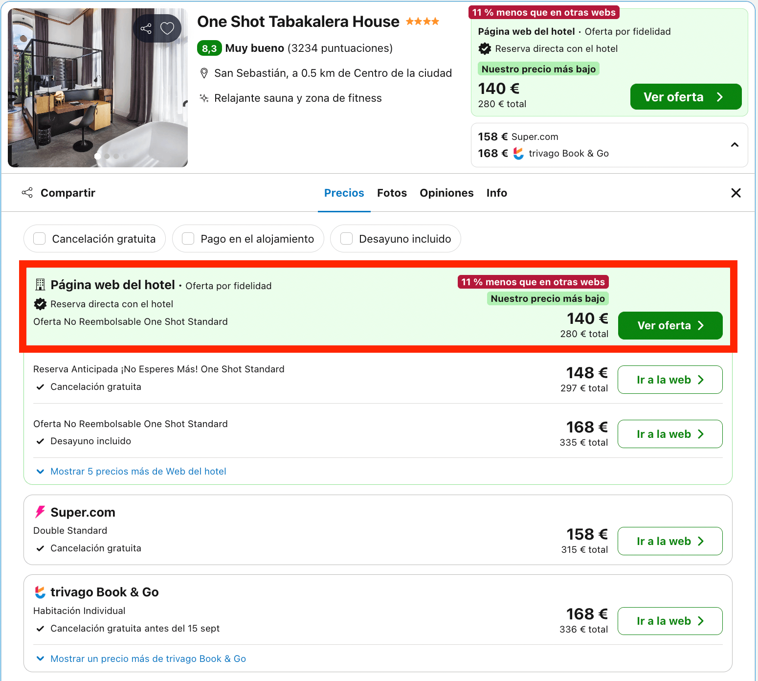Click Ver oferta in the top card
The width and height of the screenshot is (758, 681).
coord(686,97)
